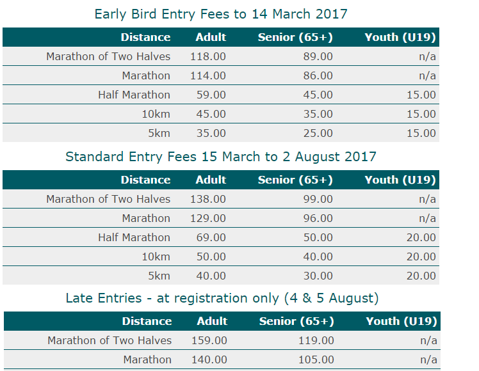
Task: Select Senior (65+) header in Standard fees table
Action: pos(295,180)
